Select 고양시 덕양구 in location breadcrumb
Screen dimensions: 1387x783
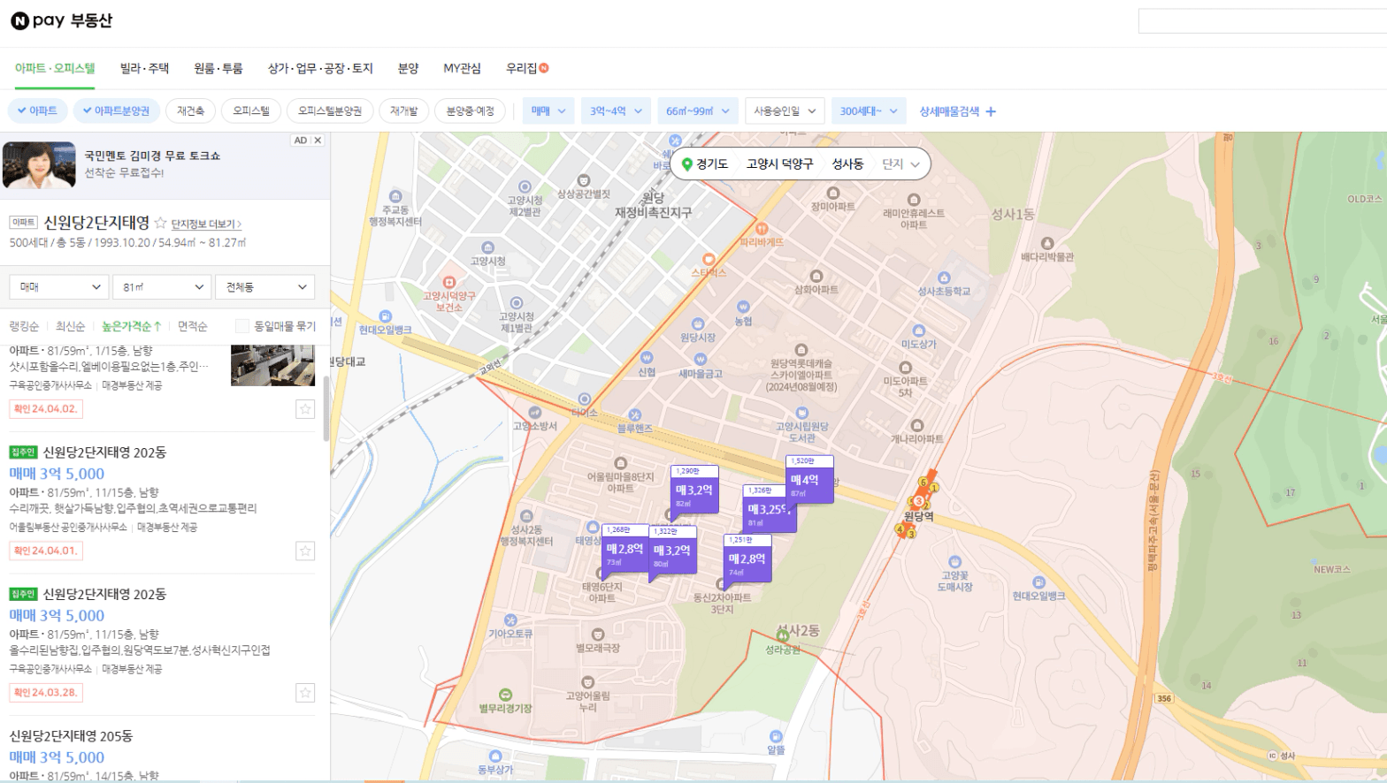(x=779, y=164)
